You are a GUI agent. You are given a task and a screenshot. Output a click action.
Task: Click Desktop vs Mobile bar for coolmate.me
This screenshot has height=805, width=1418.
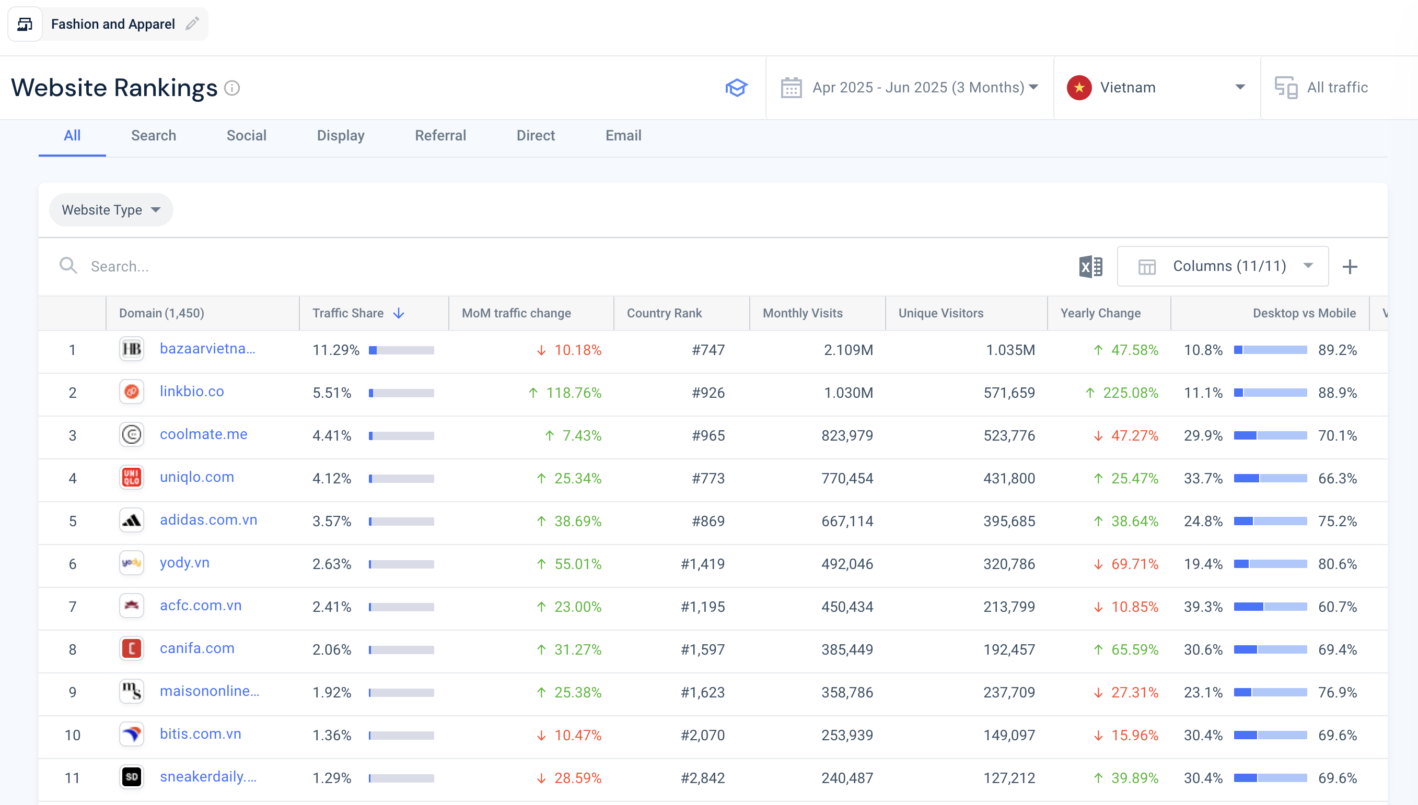[x=1270, y=436]
